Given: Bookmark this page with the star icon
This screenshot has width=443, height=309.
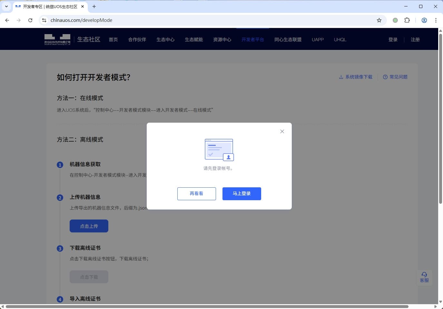Looking at the screenshot, I should pyautogui.click(x=379, y=20).
